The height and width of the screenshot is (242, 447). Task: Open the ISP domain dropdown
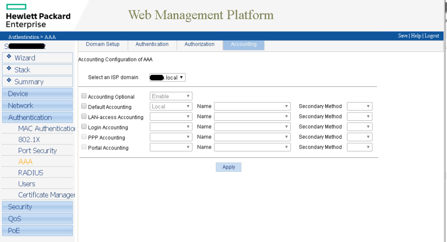pos(168,78)
